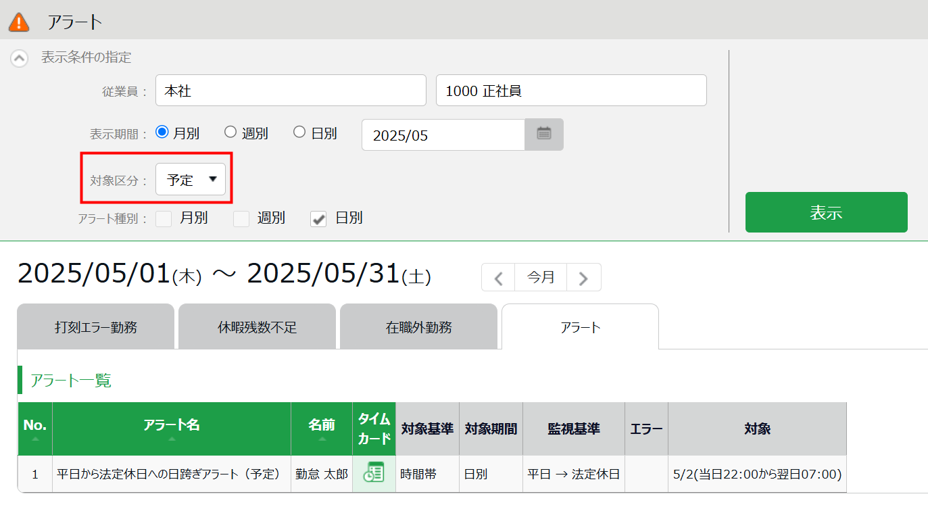Switch to the 打刻エラー勤務 tab
The width and height of the screenshot is (928, 511).
[x=96, y=328]
